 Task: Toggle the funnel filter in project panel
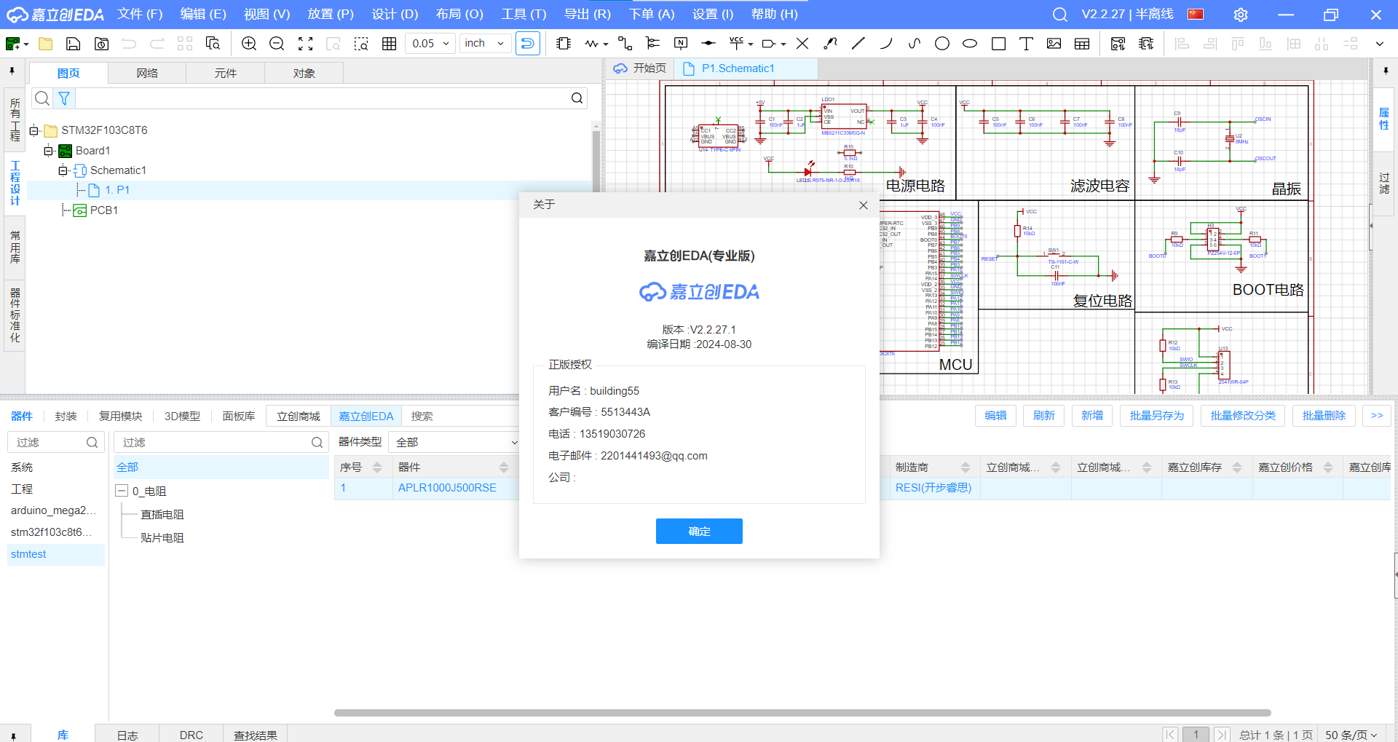[x=64, y=98]
